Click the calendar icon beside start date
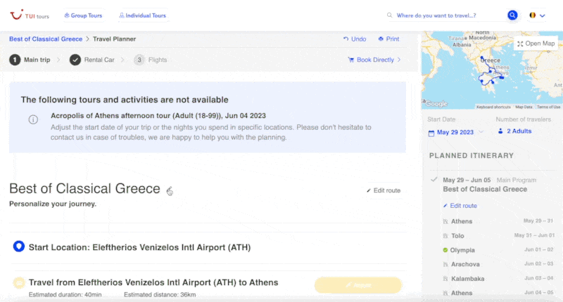563x302 pixels. (x=431, y=131)
